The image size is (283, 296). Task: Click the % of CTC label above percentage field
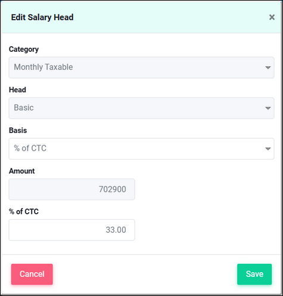24,211
